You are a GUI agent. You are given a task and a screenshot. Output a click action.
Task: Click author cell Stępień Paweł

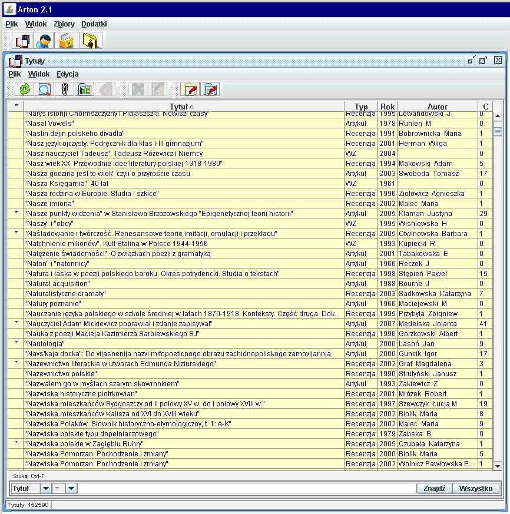pyautogui.click(x=438, y=274)
